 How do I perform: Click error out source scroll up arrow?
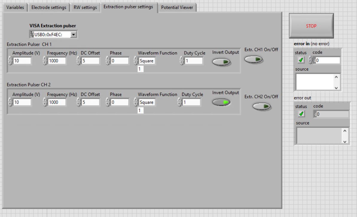[x=345, y=131]
